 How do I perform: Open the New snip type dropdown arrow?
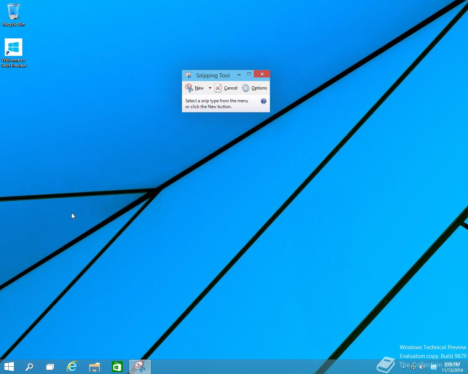pyautogui.click(x=210, y=88)
